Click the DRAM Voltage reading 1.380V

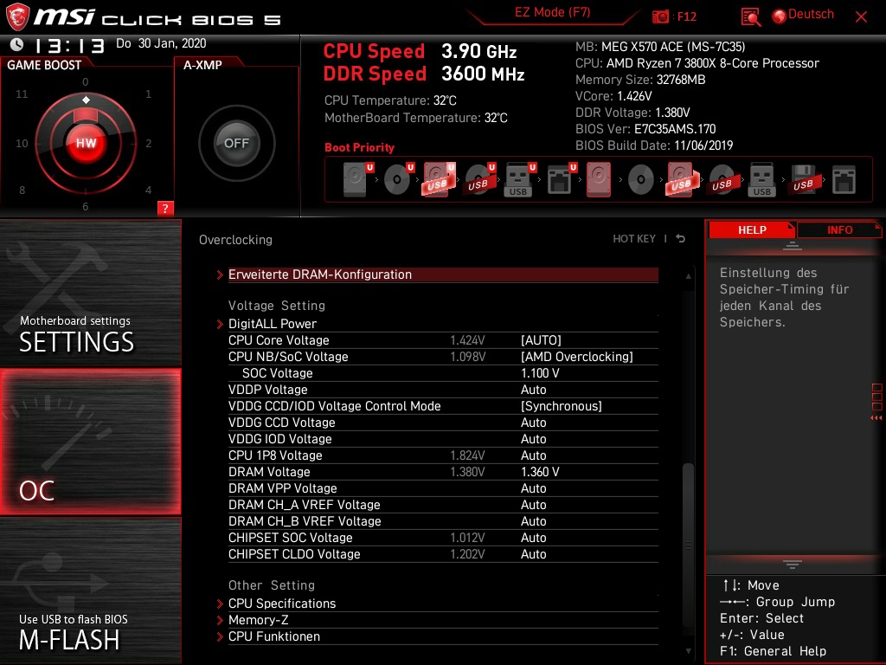(x=467, y=472)
